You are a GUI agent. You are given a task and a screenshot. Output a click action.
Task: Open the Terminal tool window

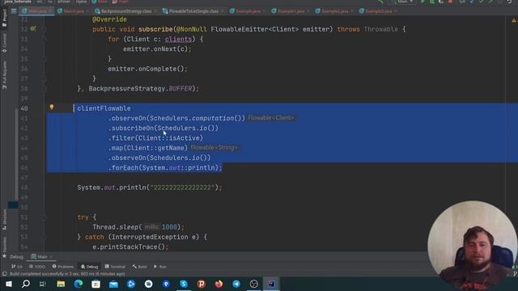(x=115, y=267)
